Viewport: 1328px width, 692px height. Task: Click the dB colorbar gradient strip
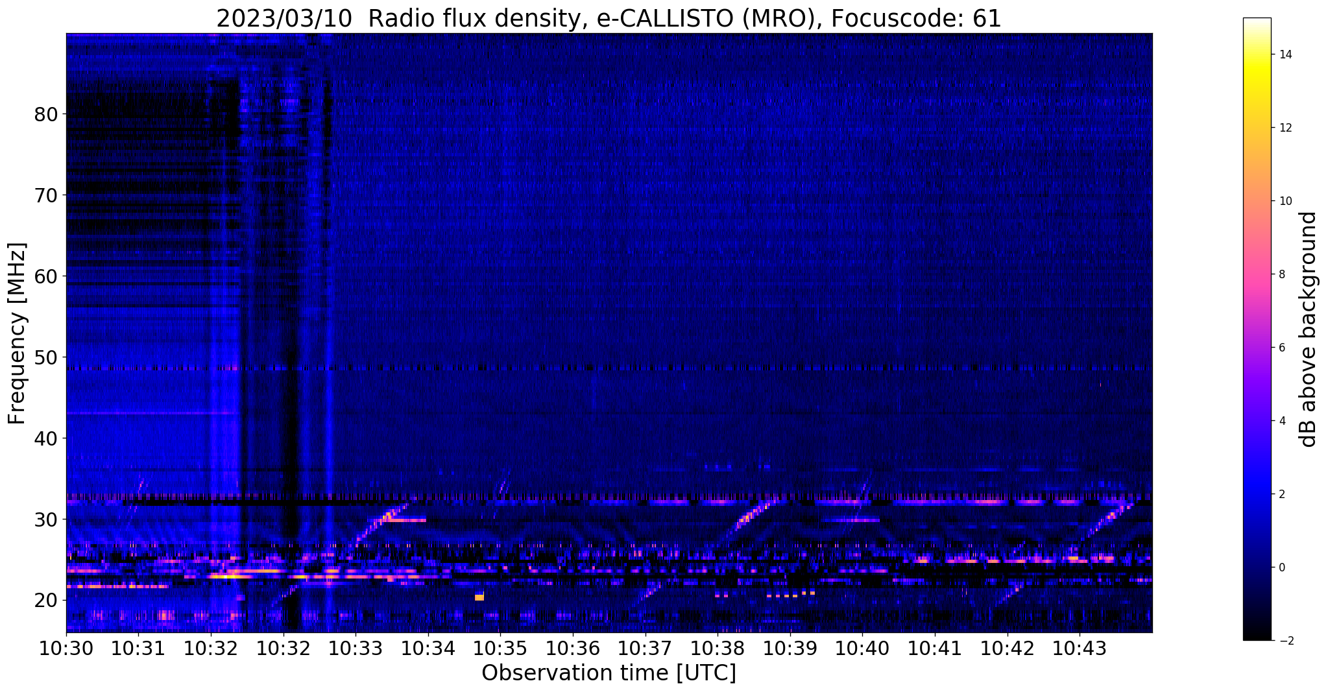tap(1257, 329)
